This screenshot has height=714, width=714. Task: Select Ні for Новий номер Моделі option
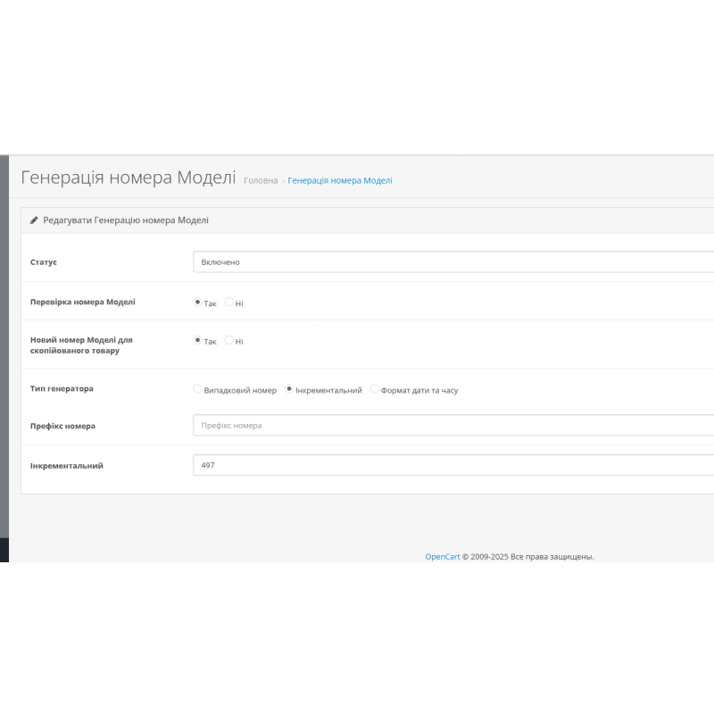(228, 340)
